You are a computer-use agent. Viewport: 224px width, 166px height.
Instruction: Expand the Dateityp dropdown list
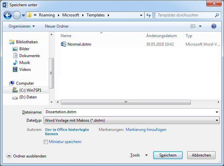tap(217, 121)
